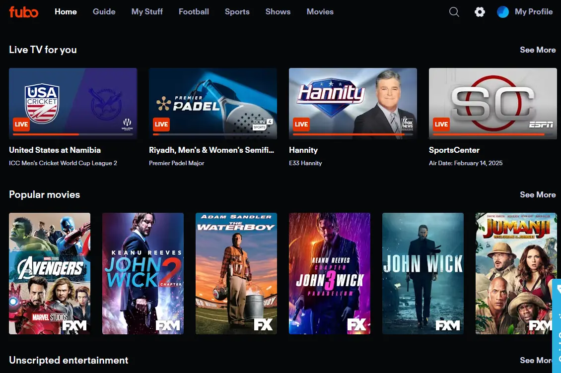Open John Wick 3 Parabellum poster
Viewport: 561px width, 373px height.
(x=330, y=274)
